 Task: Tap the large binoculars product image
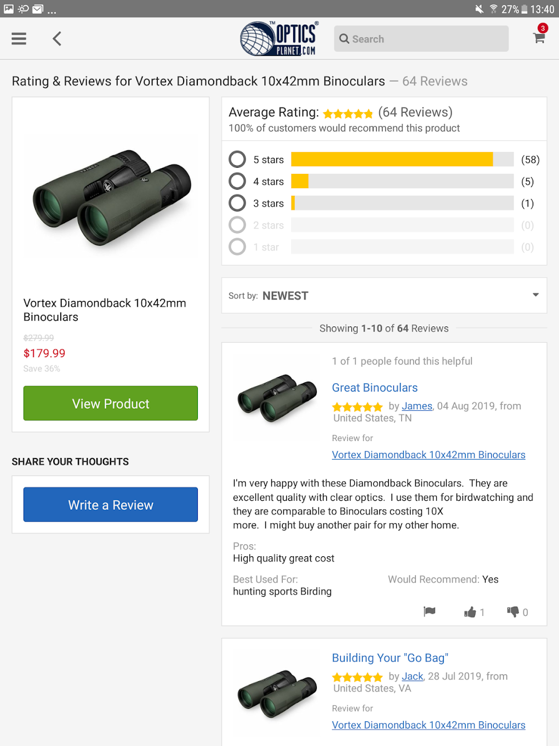tap(112, 197)
